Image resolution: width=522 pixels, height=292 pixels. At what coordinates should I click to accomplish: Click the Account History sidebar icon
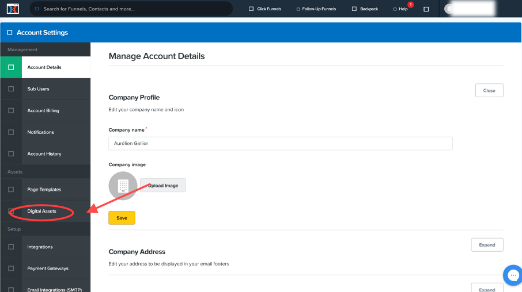coord(11,153)
